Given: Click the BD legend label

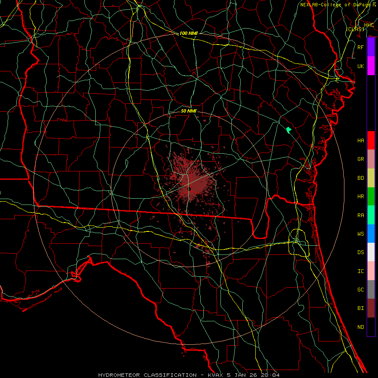Looking at the screenshot, I should (361, 178).
